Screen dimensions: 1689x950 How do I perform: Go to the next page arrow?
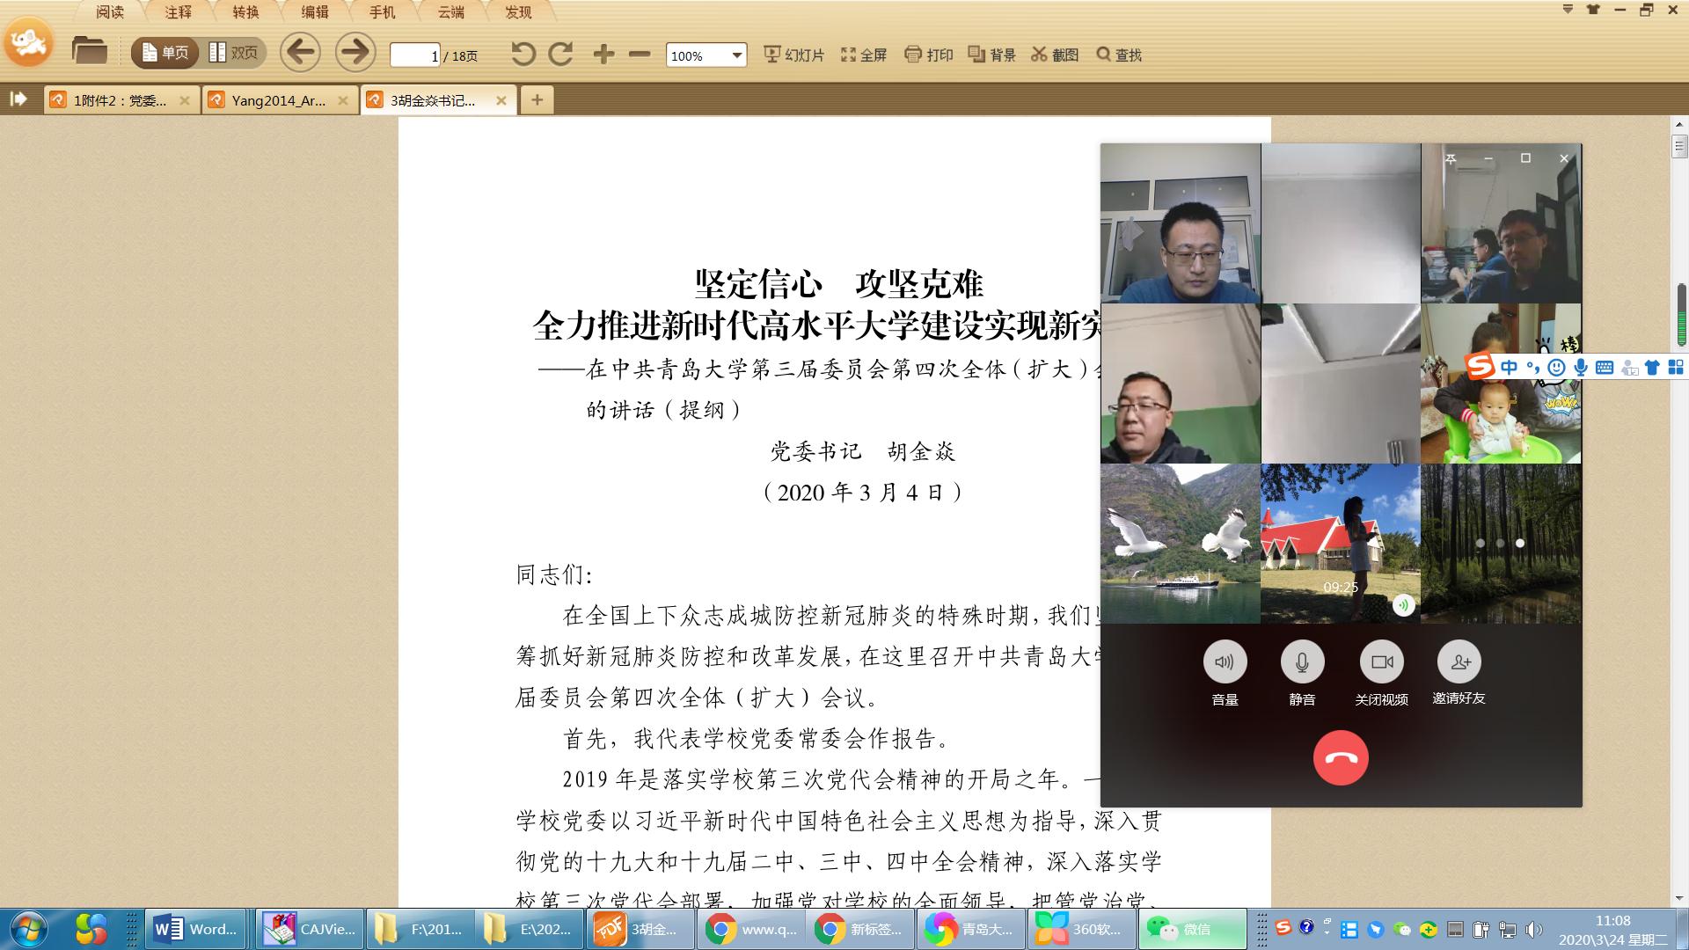(355, 53)
